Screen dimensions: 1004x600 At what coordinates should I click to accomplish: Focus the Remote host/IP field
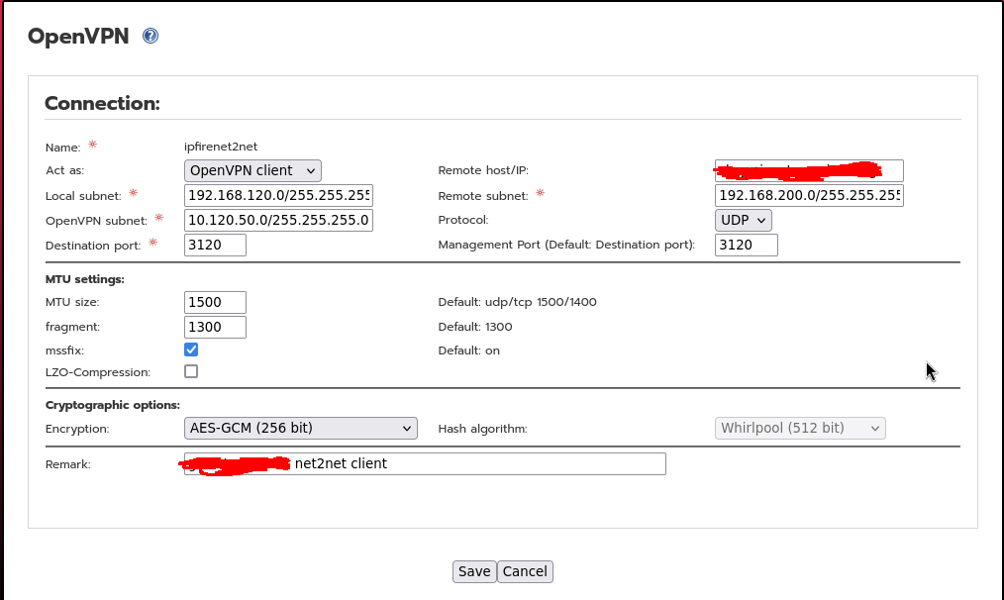click(809, 171)
